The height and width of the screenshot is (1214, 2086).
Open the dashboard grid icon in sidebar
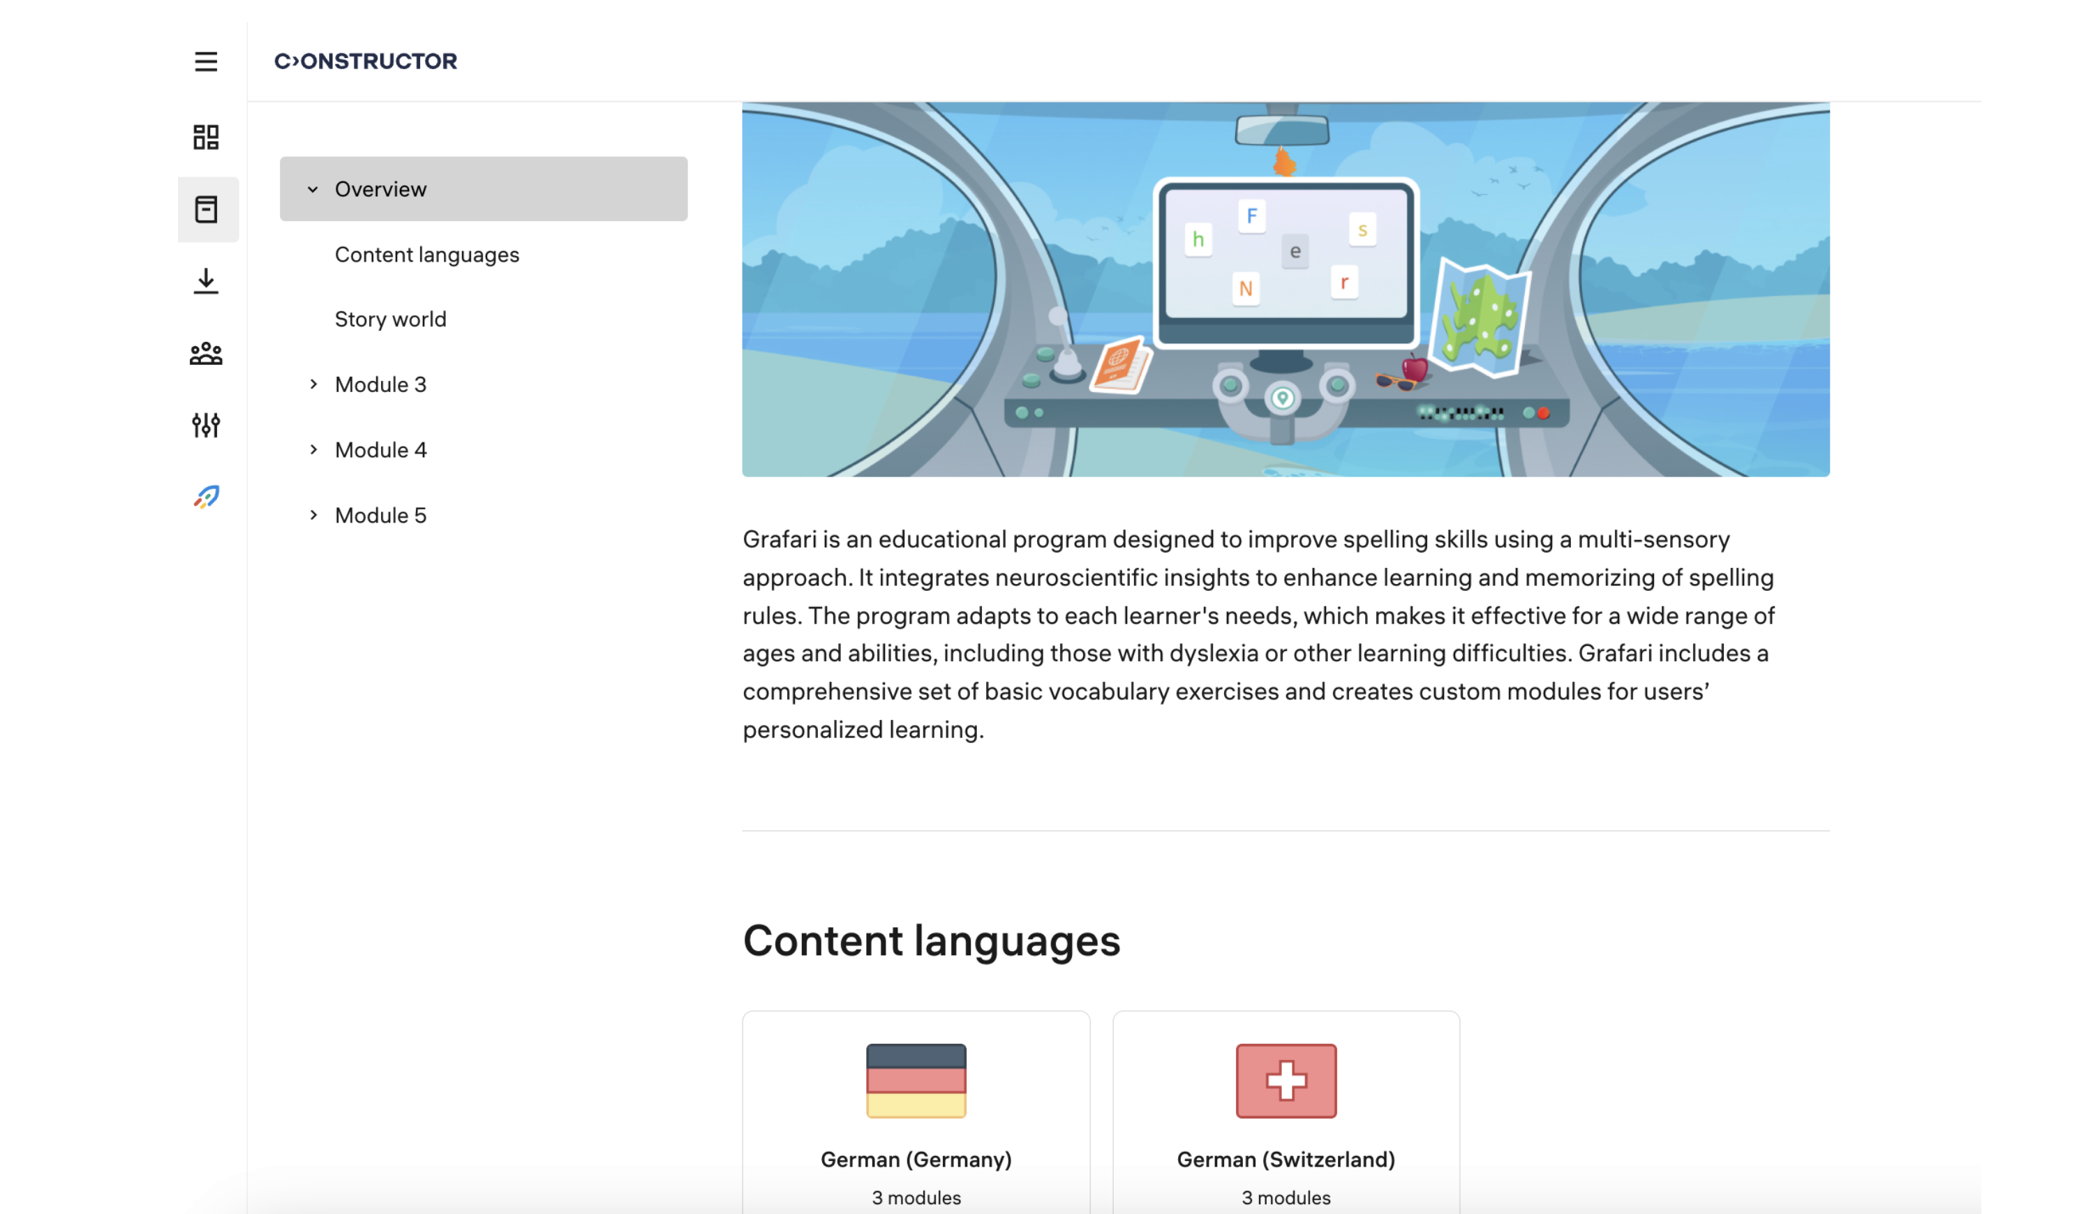[206, 137]
